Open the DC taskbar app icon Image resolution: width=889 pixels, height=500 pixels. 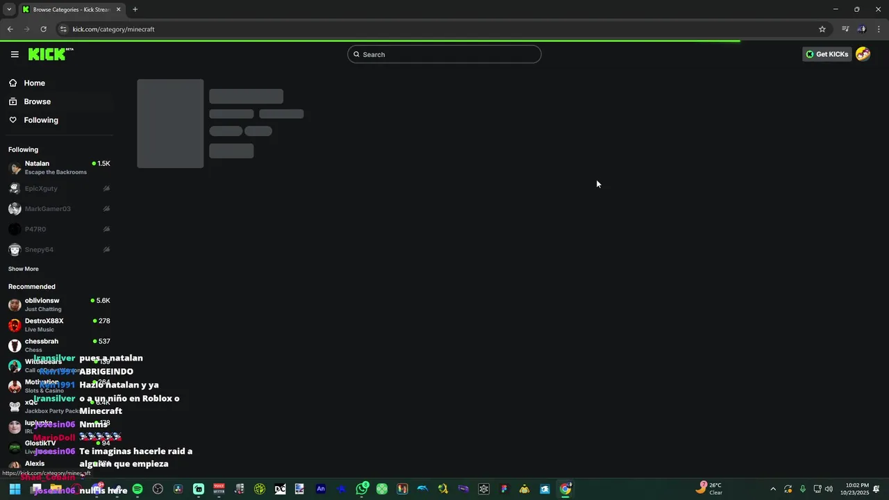[280, 489]
